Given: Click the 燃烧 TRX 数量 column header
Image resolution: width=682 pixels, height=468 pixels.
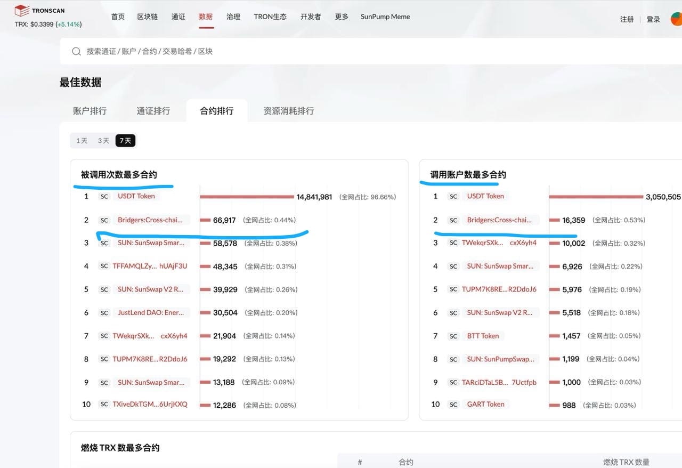Looking at the screenshot, I should pyautogui.click(x=626, y=463).
